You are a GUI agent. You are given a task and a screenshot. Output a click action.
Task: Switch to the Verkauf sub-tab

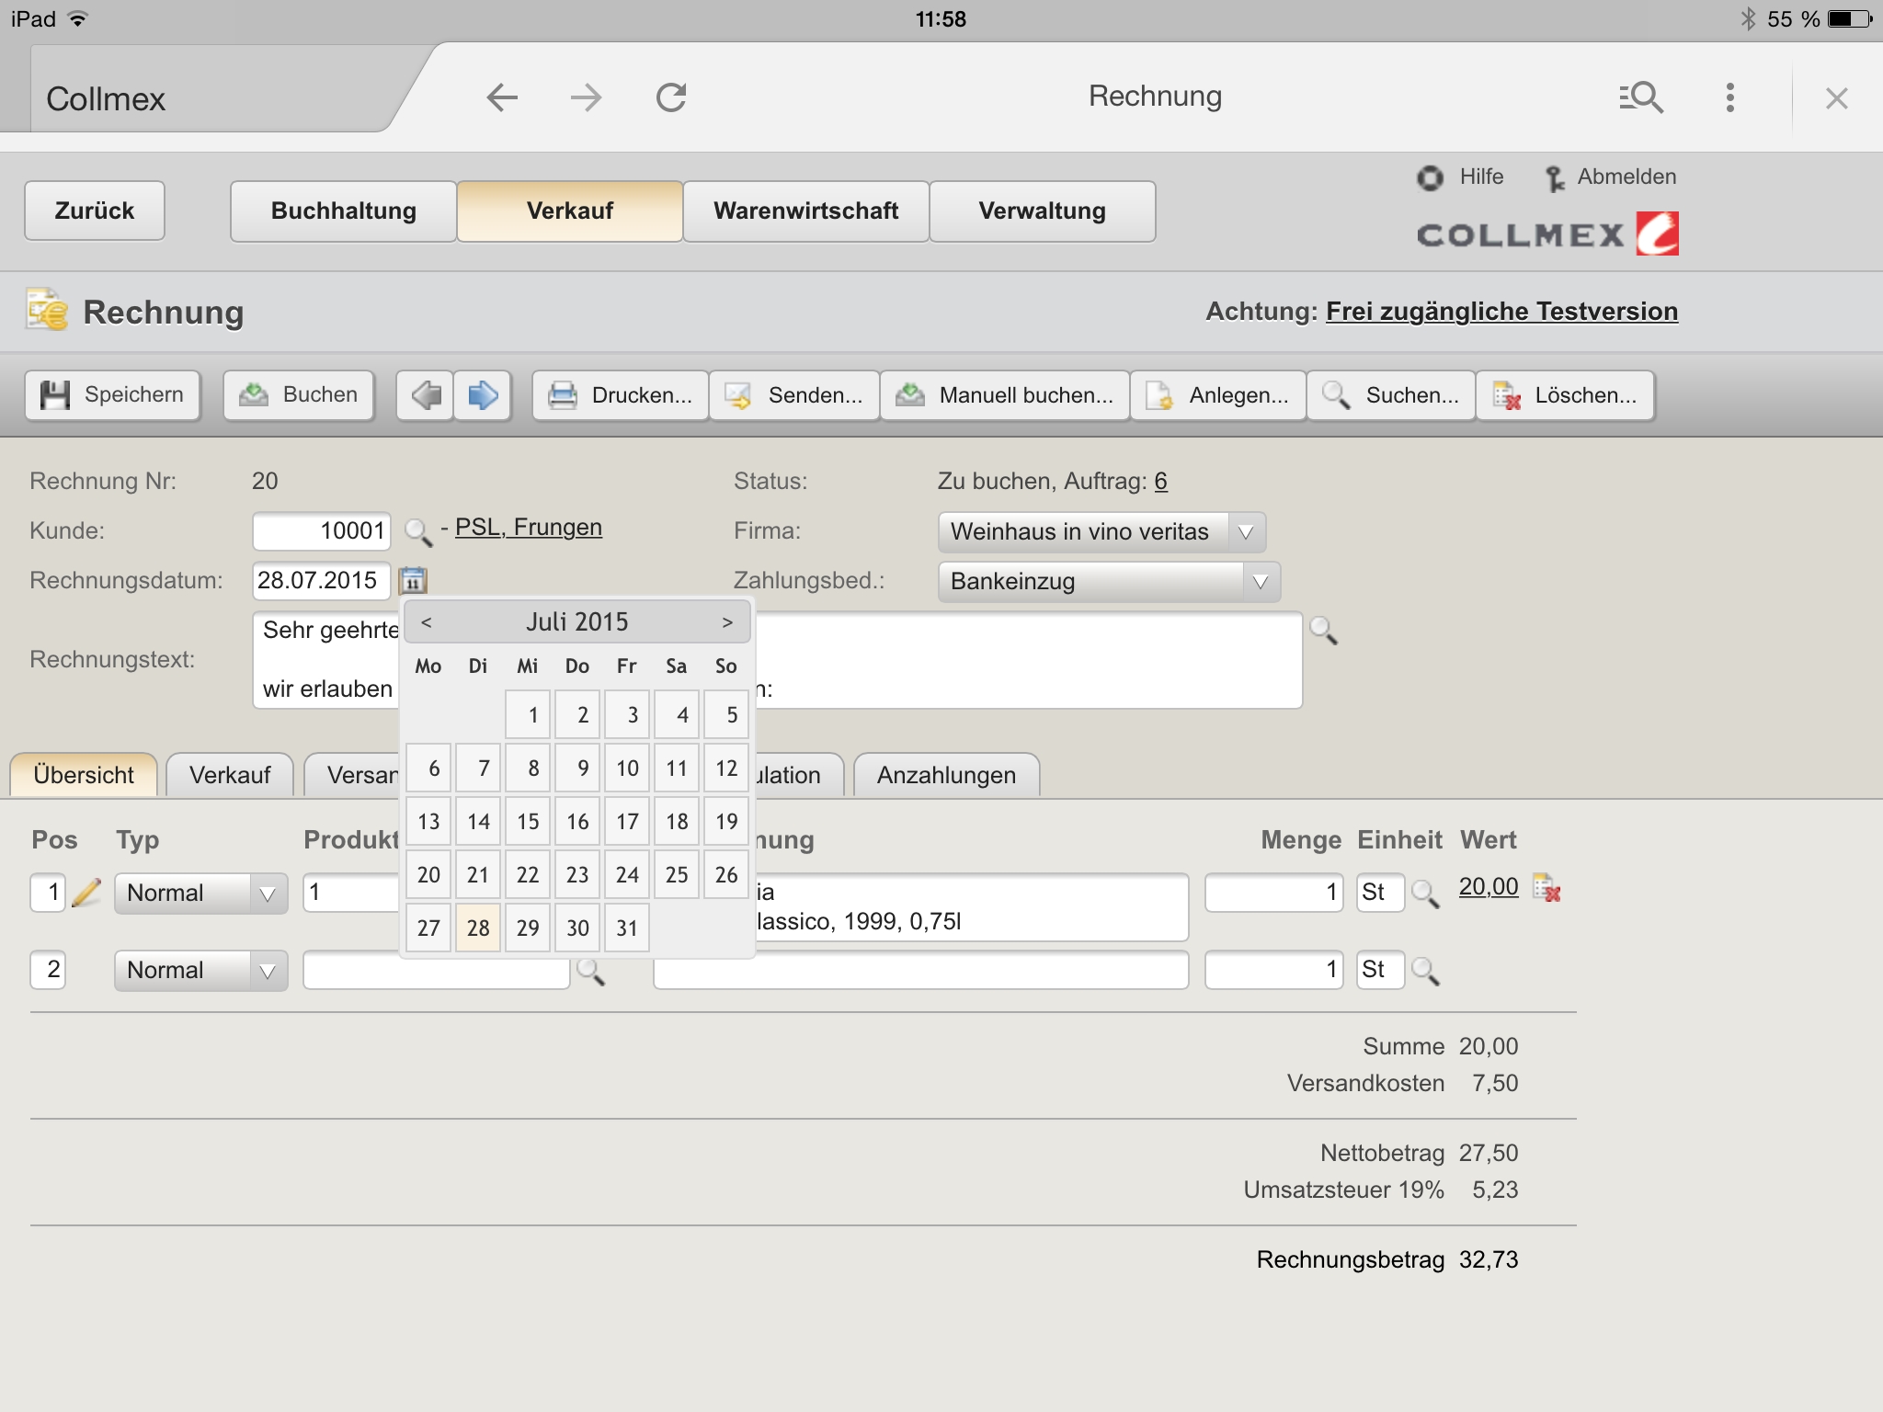230,775
